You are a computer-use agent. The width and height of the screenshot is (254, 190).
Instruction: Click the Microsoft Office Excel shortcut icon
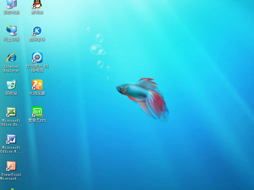coord(11,112)
